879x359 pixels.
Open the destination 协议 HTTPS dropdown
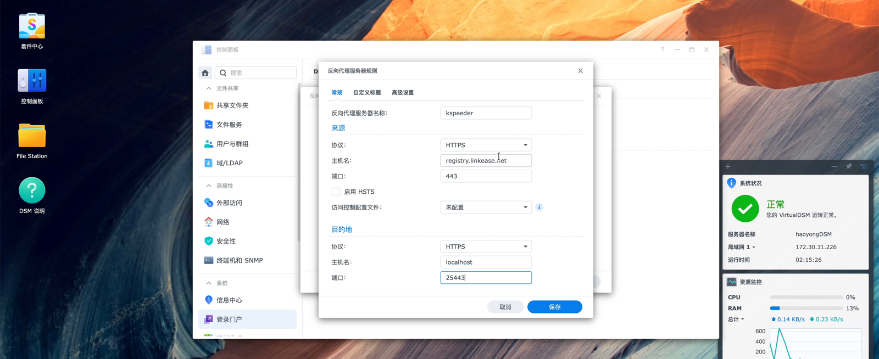pyautogui.click(x=486, y=246)
